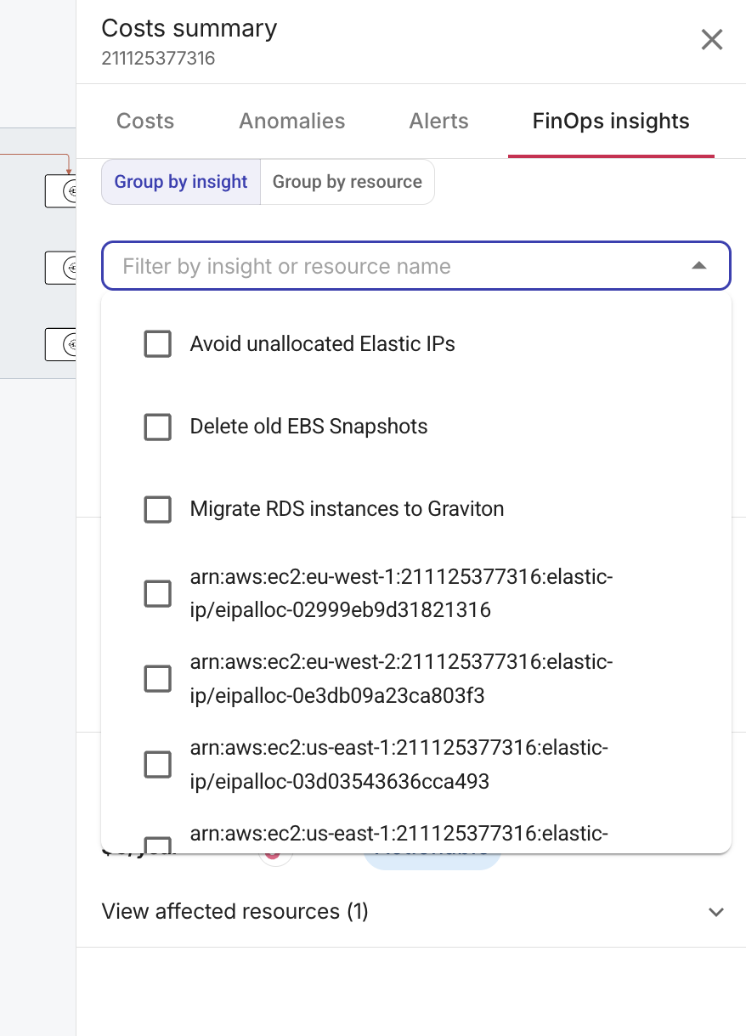
Task: Expand View affected resources (1)
Action: [x=716, y=912]
